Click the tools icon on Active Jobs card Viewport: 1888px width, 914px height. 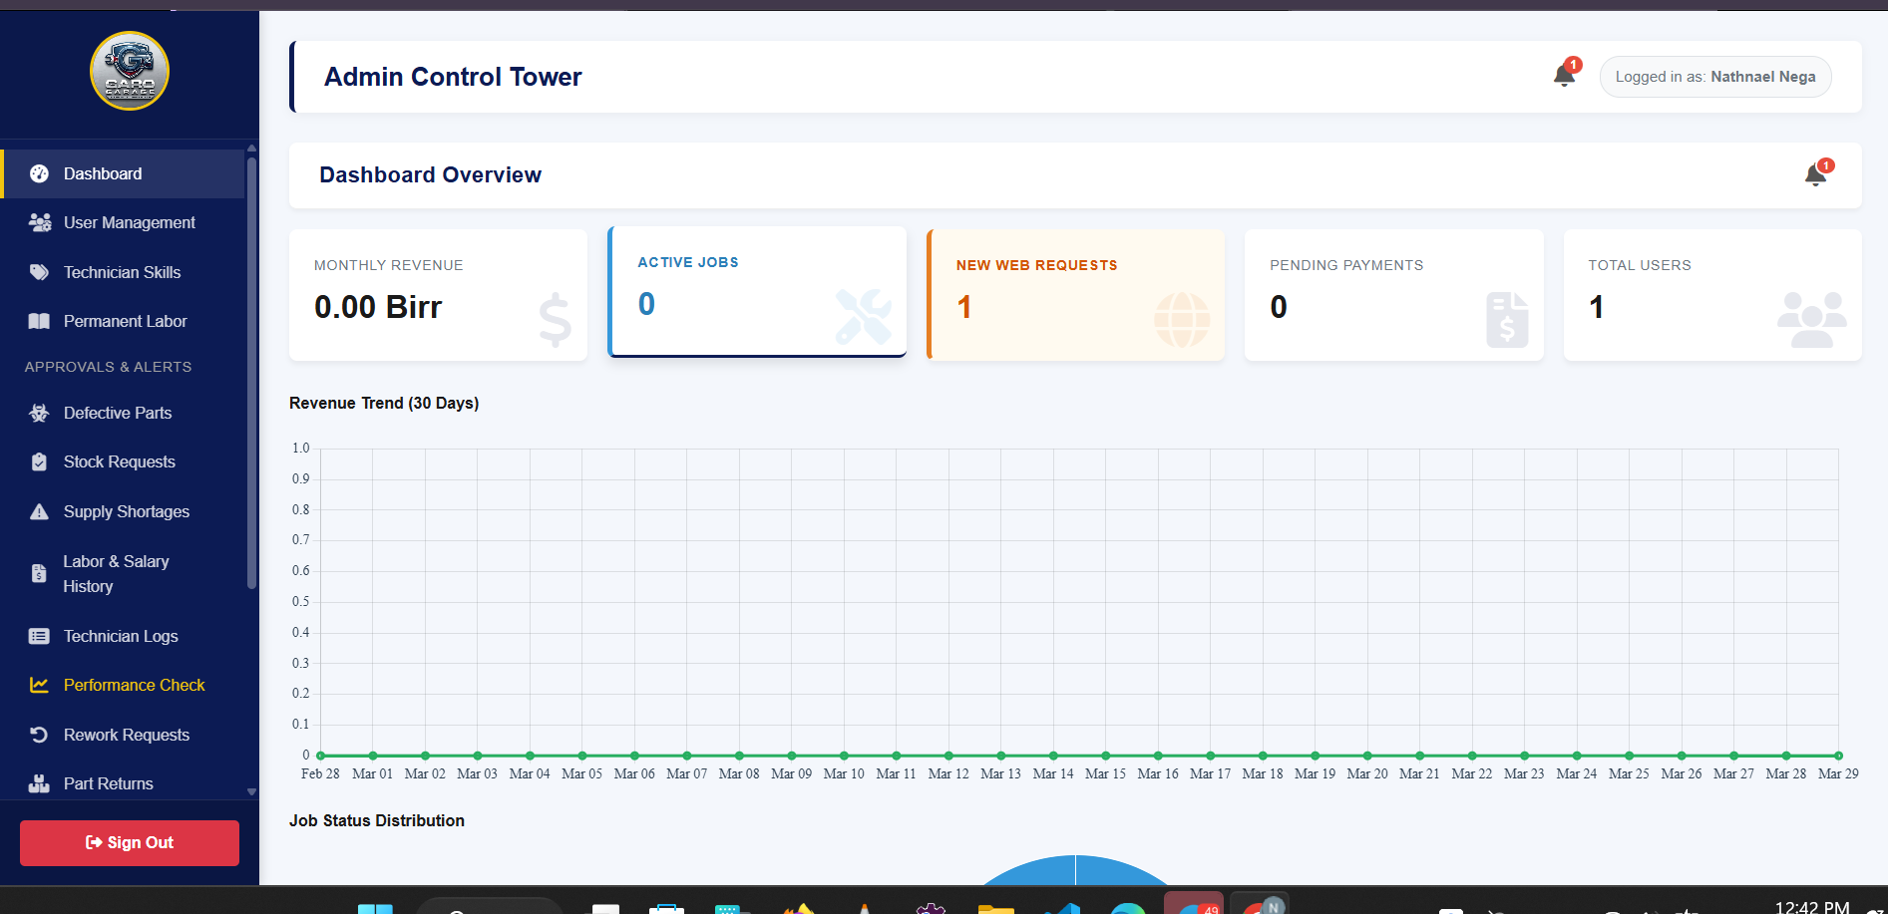point(864,317)
